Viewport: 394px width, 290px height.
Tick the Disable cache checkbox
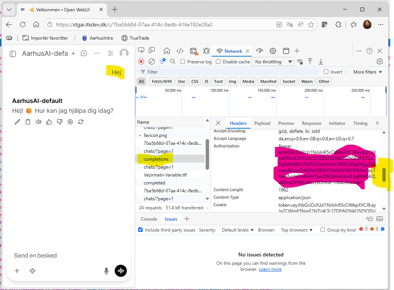pyautogui.click(x=218, y=61)
